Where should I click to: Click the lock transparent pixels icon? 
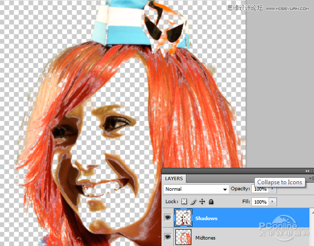coord(185,202)
